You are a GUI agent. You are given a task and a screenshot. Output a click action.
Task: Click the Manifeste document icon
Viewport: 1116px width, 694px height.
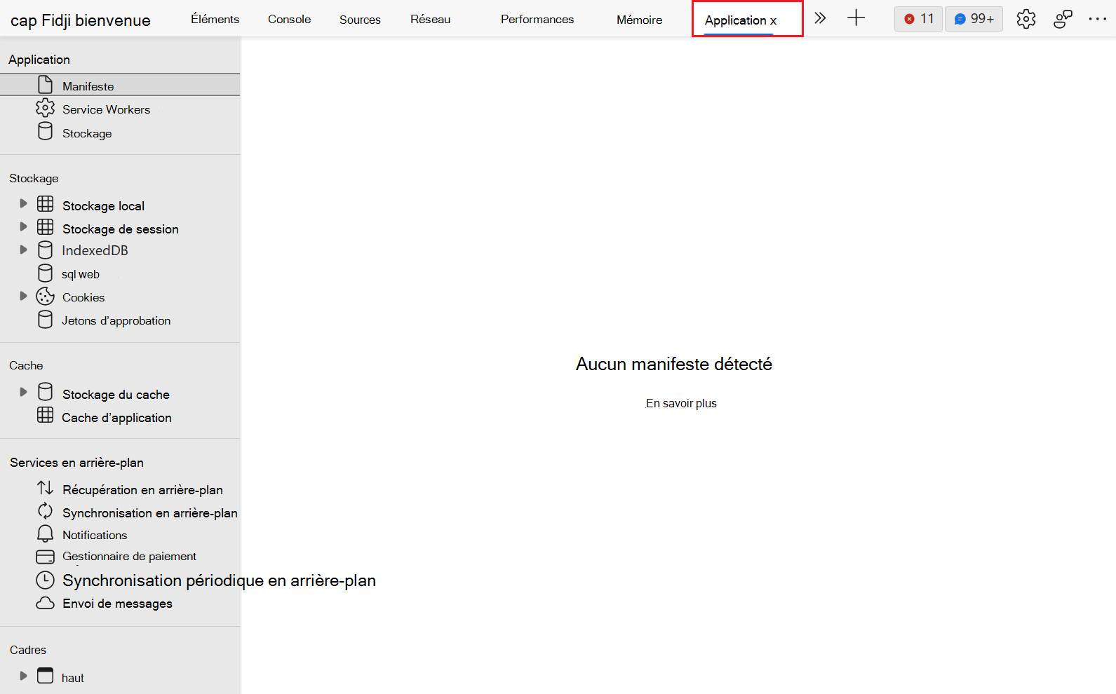(x=45, y=85)
